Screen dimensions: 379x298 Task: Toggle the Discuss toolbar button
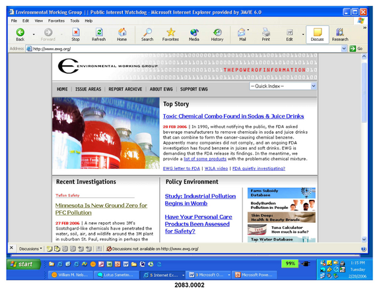tap(318, 34)
